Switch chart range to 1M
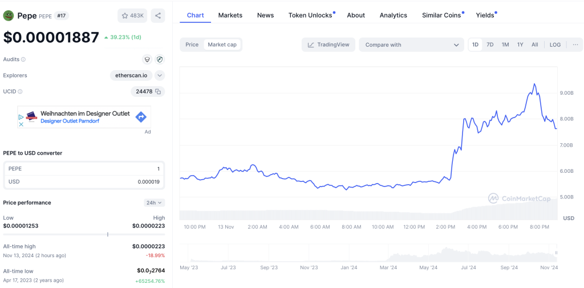Viewport: 584px width, 288px height. pyautogui.click(x=505, y=44)
